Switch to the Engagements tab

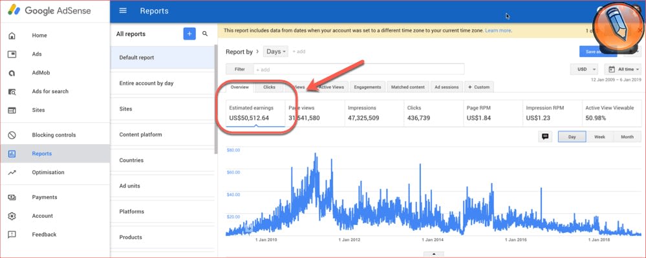[x=367, y=87]
